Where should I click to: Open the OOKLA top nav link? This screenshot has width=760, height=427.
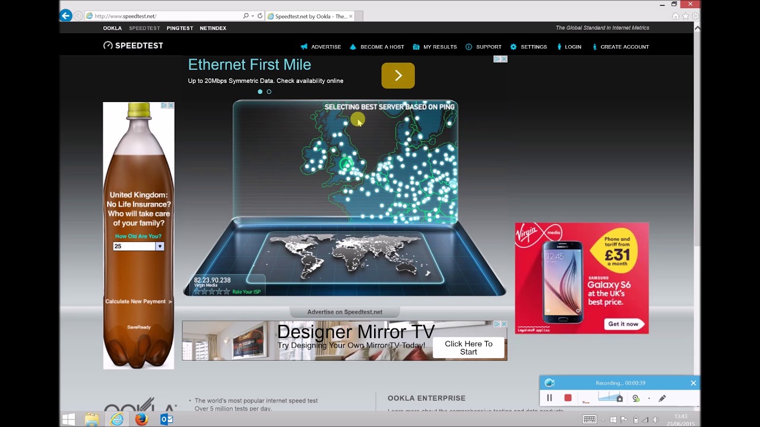(x=112, y=28)
